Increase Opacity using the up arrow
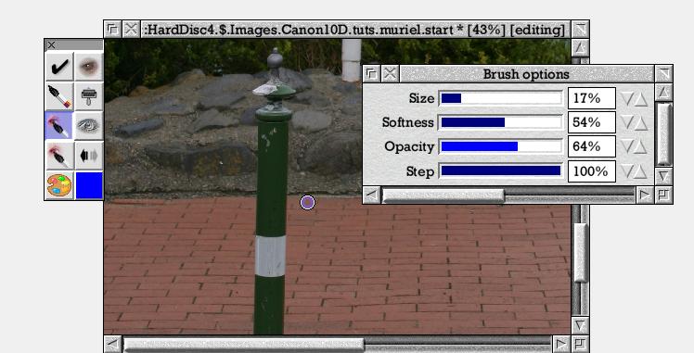The width and height of the screenshot is (694, 353). (641, 146)
